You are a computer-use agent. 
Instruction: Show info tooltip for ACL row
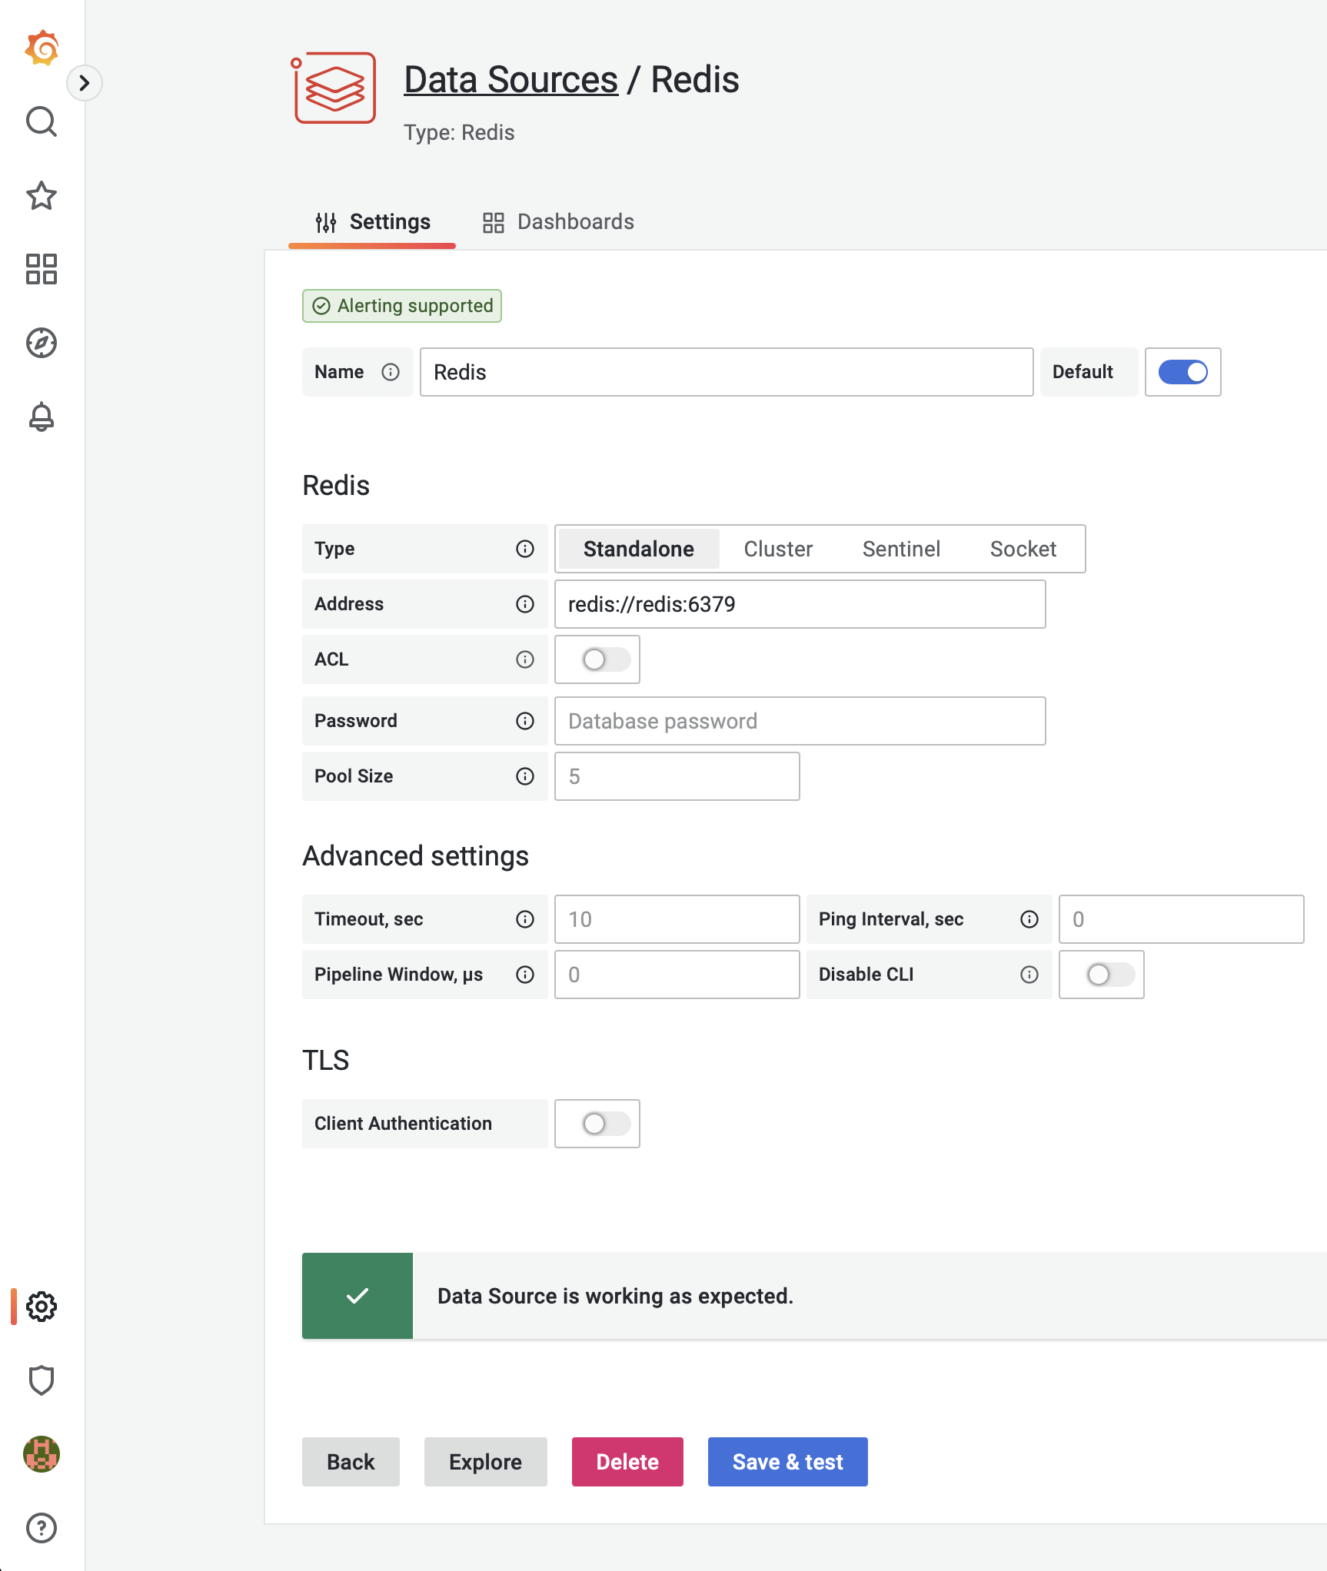click(525, 659)
